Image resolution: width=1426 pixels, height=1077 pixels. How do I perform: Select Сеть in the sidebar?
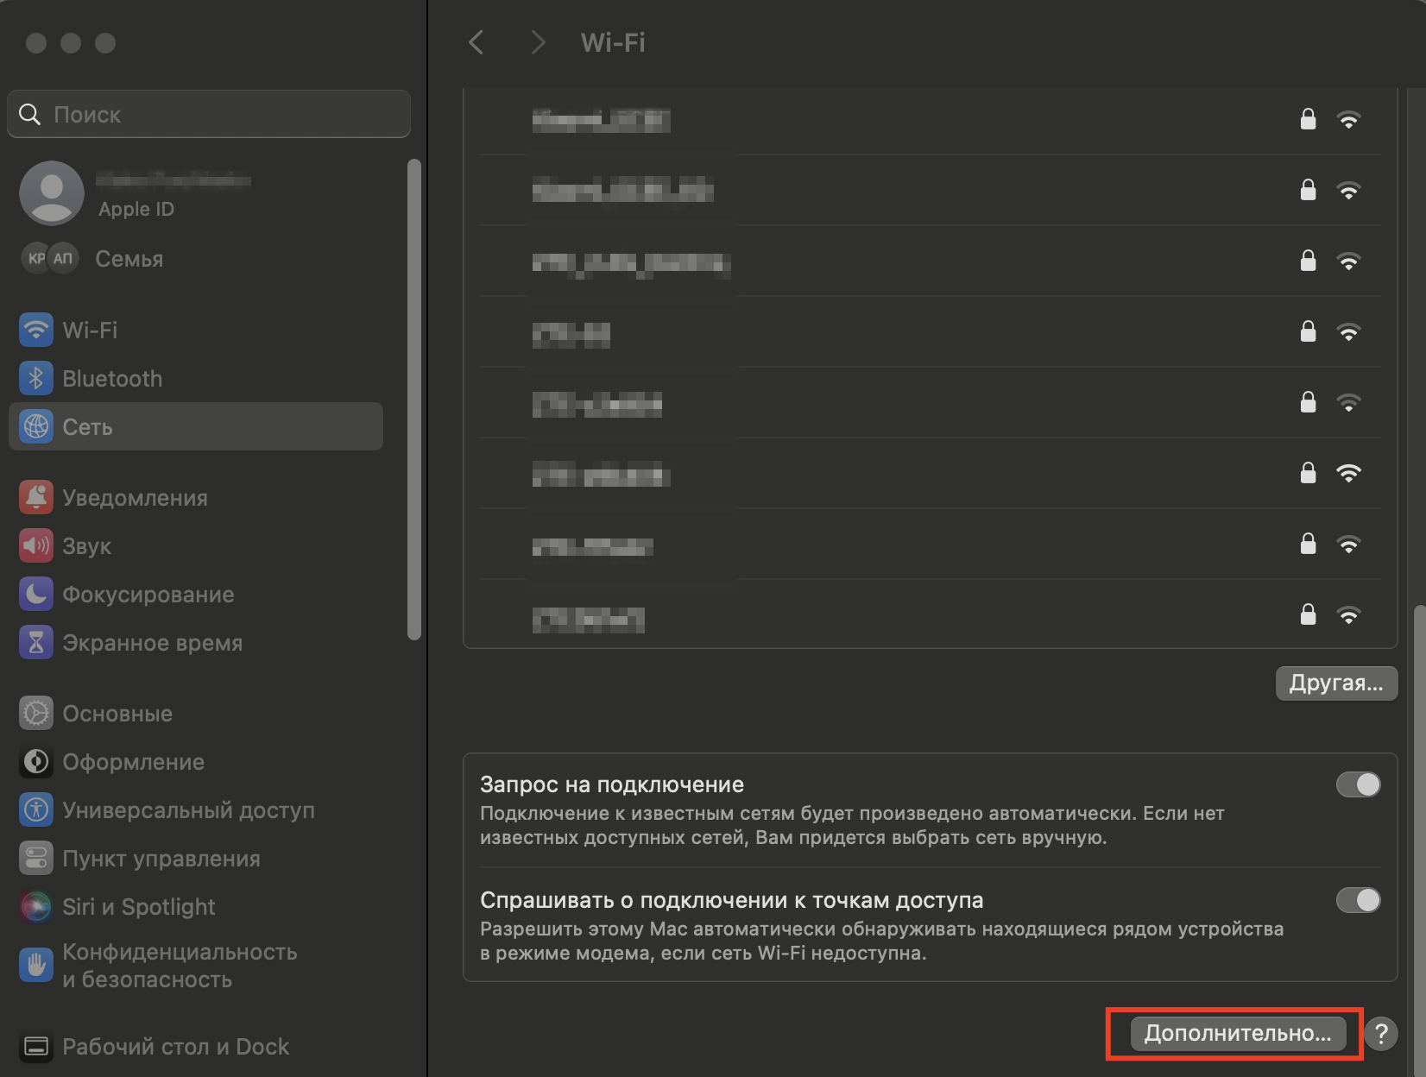pyautogui.click(x=195, y=426)
